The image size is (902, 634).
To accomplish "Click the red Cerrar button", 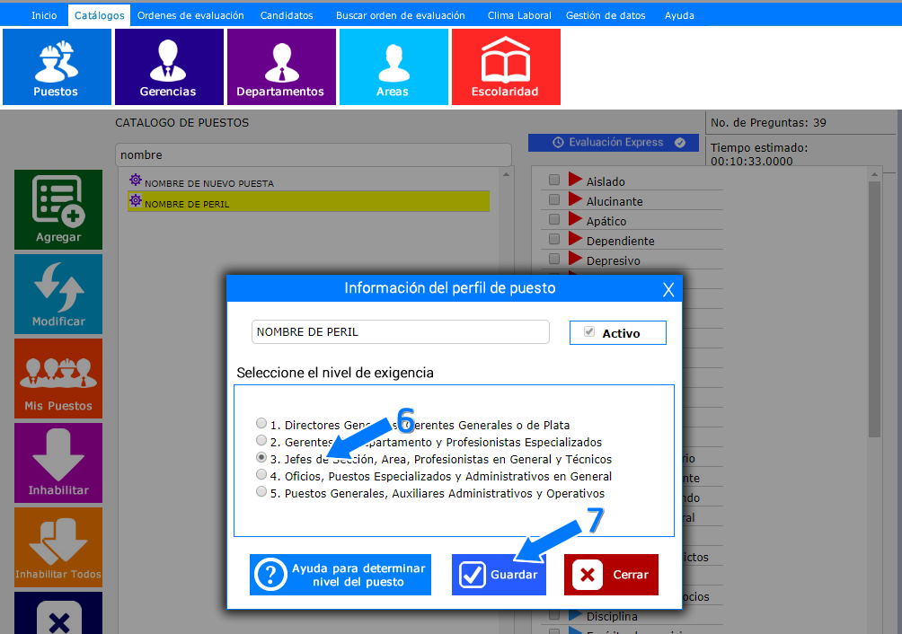I will [611, 574].
